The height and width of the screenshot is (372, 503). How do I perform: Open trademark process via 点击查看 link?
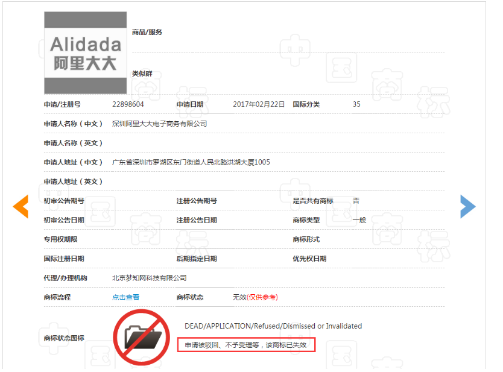pyautogui.click(x=125, y=297)
